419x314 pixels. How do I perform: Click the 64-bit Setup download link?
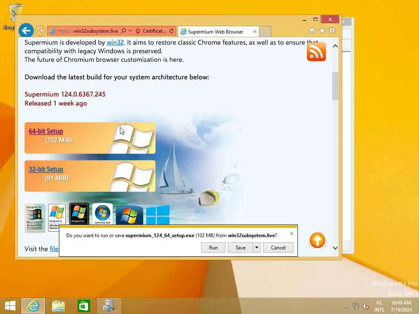46,131
